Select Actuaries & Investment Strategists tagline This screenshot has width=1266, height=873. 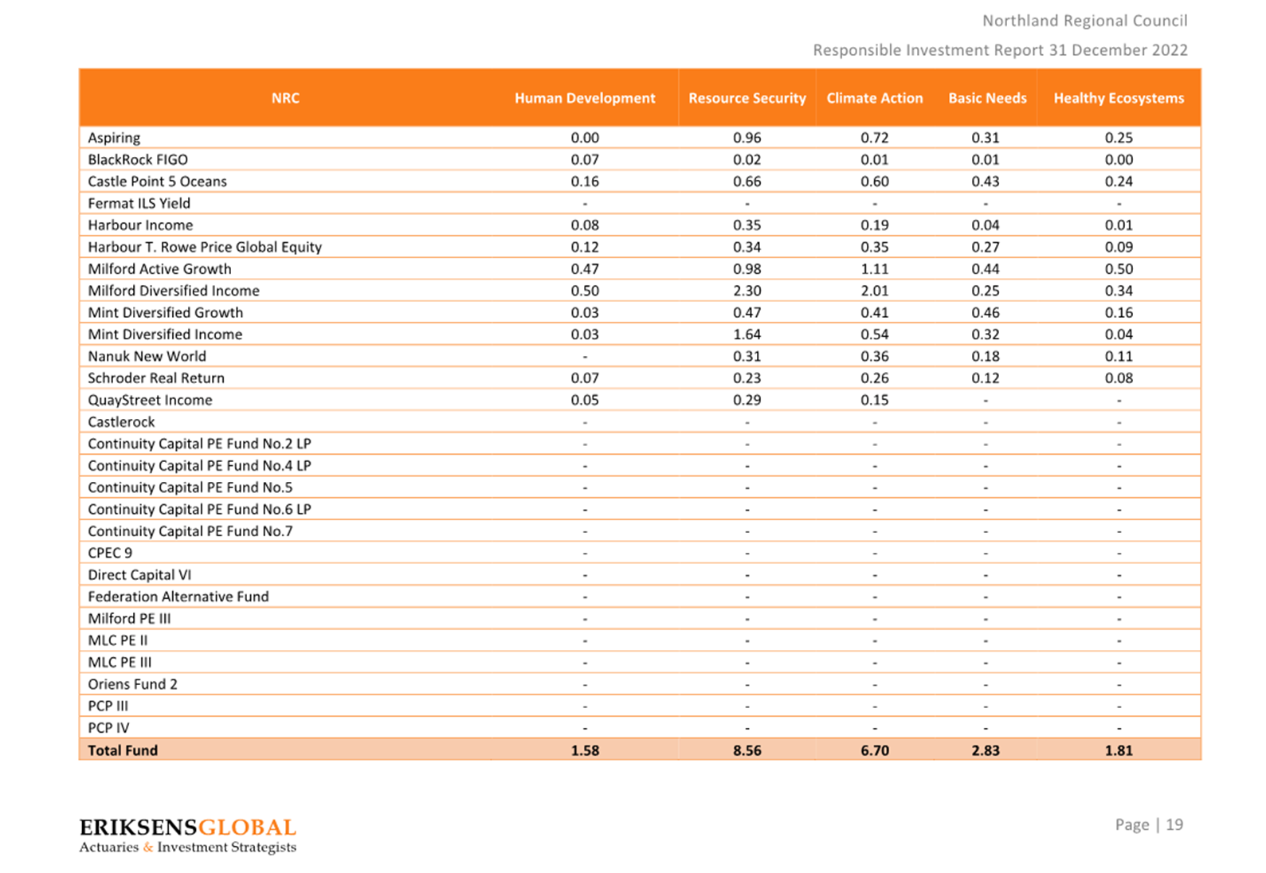pyautogui.click(x=187, y=848)
